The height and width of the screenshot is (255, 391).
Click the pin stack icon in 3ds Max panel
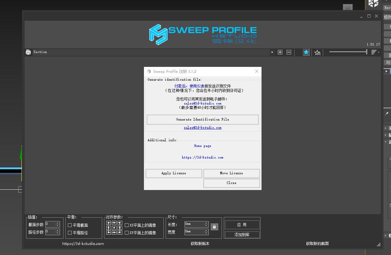pos(387,114)
